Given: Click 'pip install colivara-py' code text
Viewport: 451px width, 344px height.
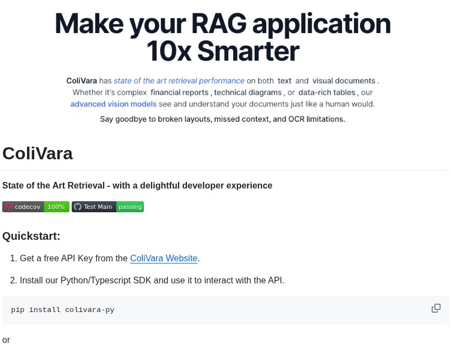Looking at the screenshot, I should [x=63, y=310].
